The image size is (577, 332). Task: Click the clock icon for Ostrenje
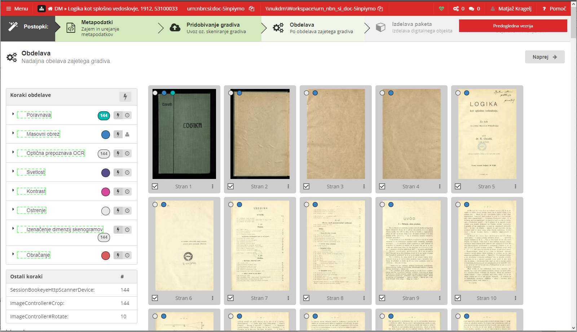pyautogui.click(x=127, y=211)
